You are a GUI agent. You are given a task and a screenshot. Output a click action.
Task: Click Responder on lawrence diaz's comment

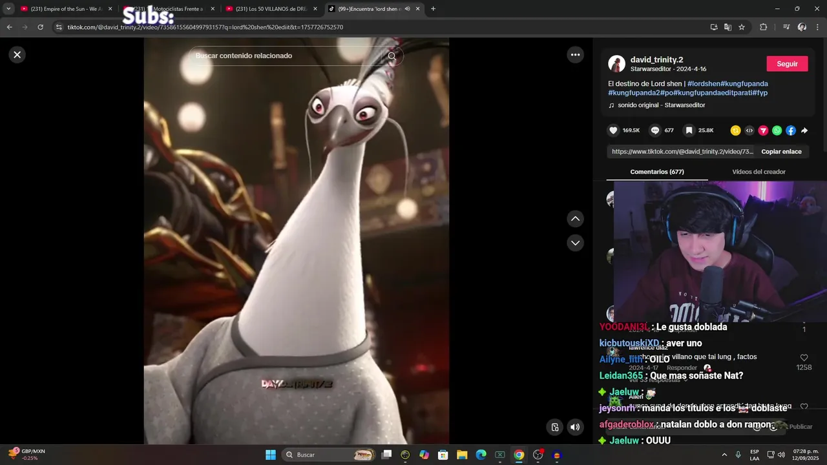pyautogui.click(x=682, y=367)
